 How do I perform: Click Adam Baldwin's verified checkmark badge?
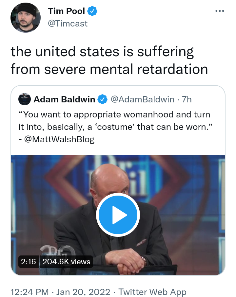[103, 99]
